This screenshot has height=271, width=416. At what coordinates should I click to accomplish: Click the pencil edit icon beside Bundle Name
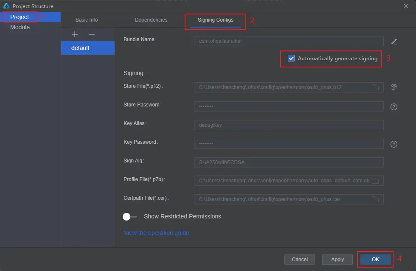pyautogui.click(x=394, y=42)
